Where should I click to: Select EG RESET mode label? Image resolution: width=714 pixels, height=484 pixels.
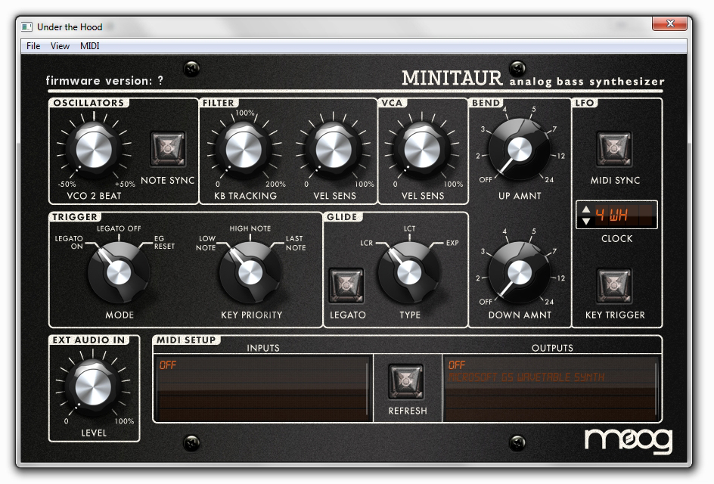[x=164, y=242]
